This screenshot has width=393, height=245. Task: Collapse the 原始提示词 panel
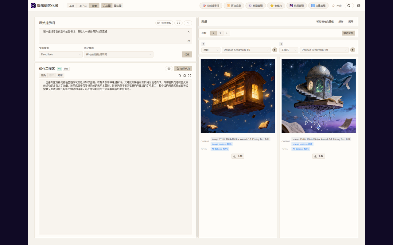tap(188, 23)
